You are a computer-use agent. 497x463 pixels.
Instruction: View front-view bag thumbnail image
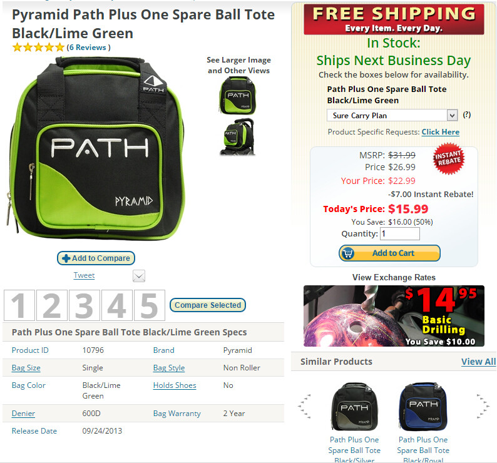point(238,96)
